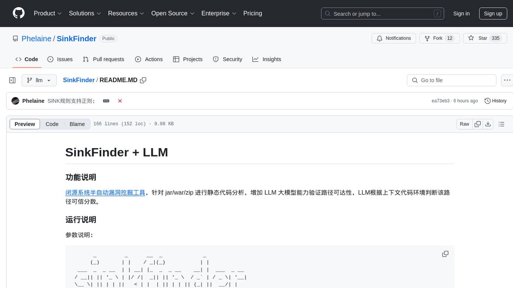Select the Code view
513x288 pixels.
52,124
